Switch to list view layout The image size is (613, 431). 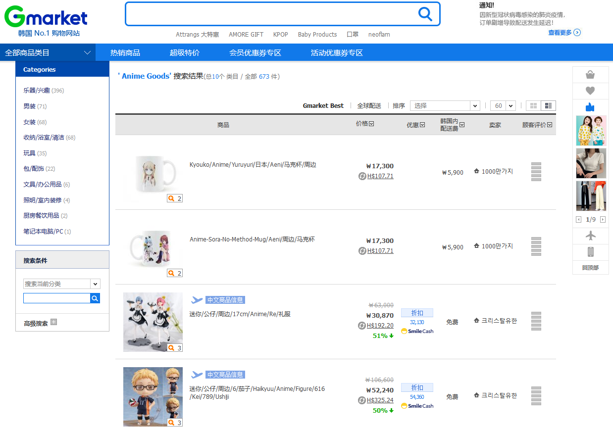pos(548,105)
